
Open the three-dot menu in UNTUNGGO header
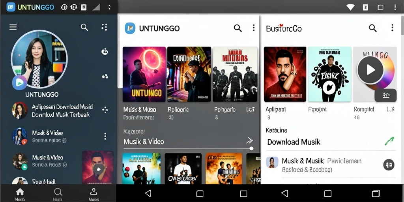(254, 28)
